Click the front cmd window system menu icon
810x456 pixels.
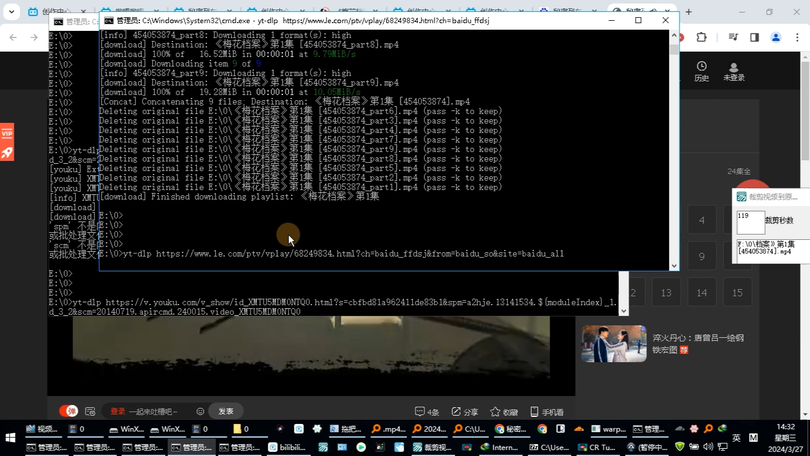coord(109,20)
